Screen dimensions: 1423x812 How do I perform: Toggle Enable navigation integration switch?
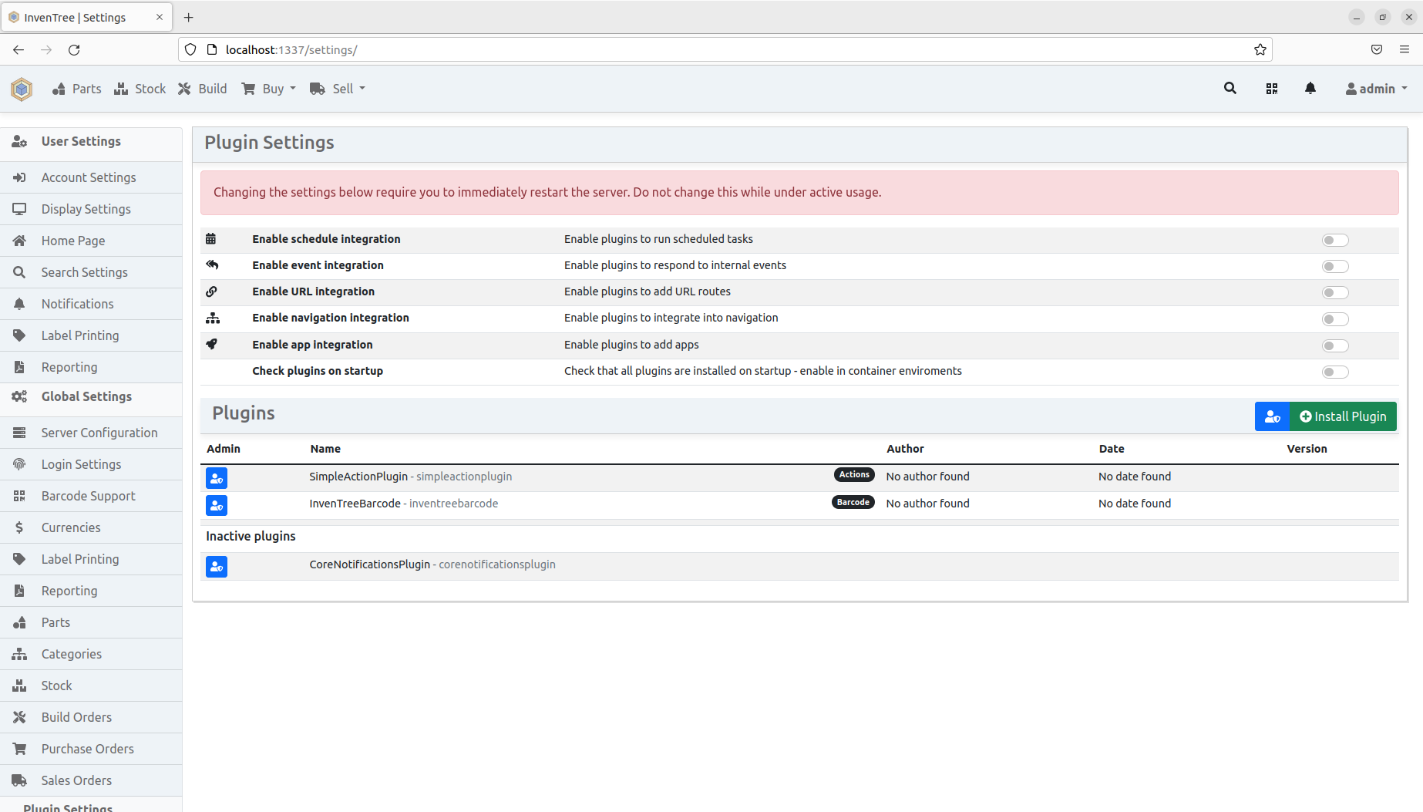click(x=1335, y=319)
